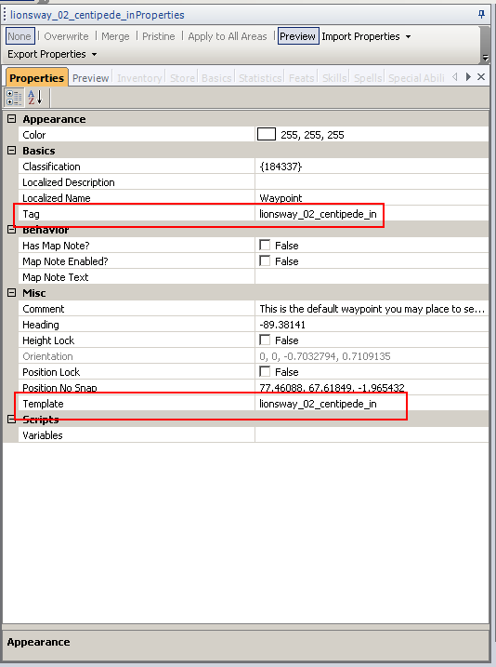This screenshot has width=496, height=667.
Task: Check the Height Lock checkbox
Action: coord(265,340)
